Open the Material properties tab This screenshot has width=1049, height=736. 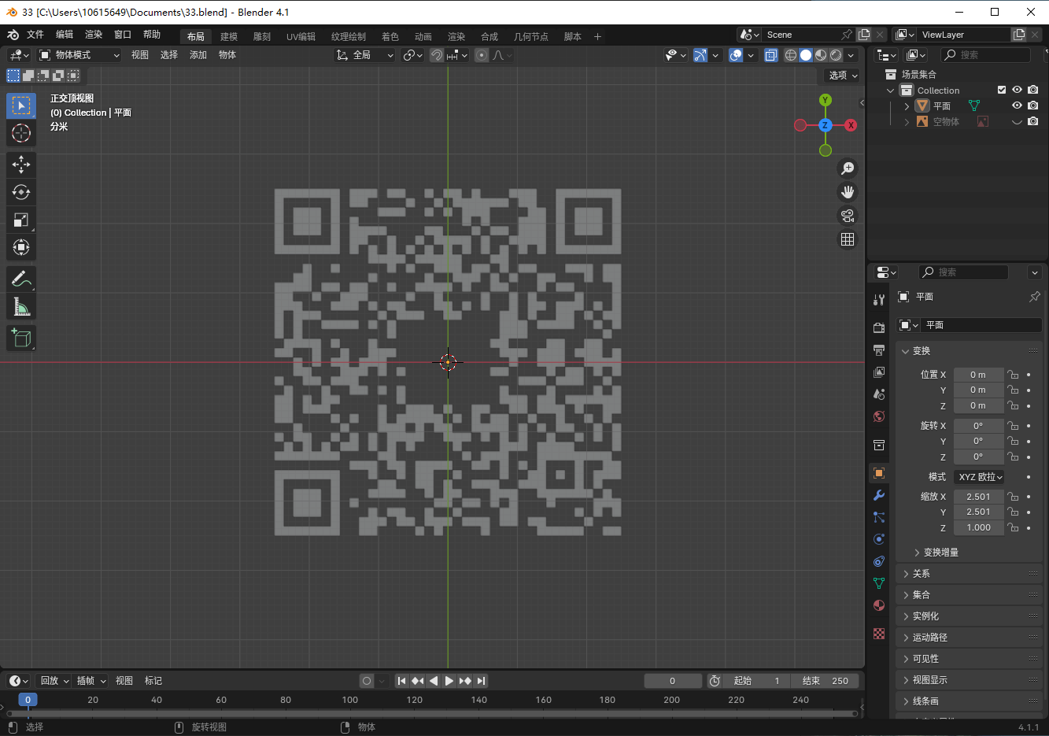pos(879,605)
